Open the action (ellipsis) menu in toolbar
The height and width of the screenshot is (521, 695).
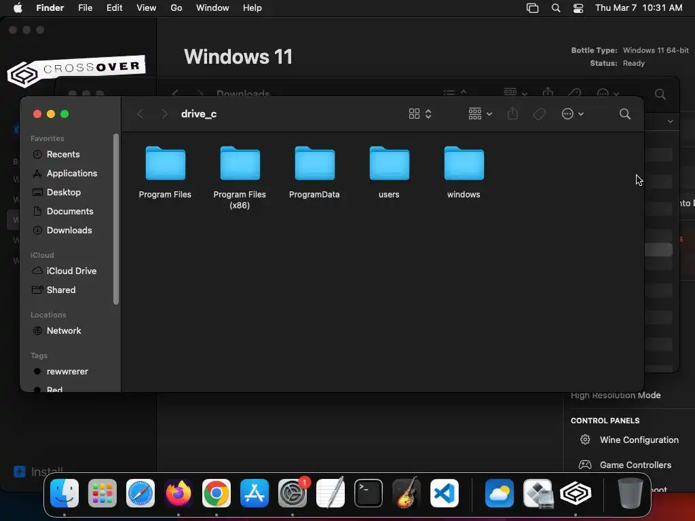pos(572,114)
